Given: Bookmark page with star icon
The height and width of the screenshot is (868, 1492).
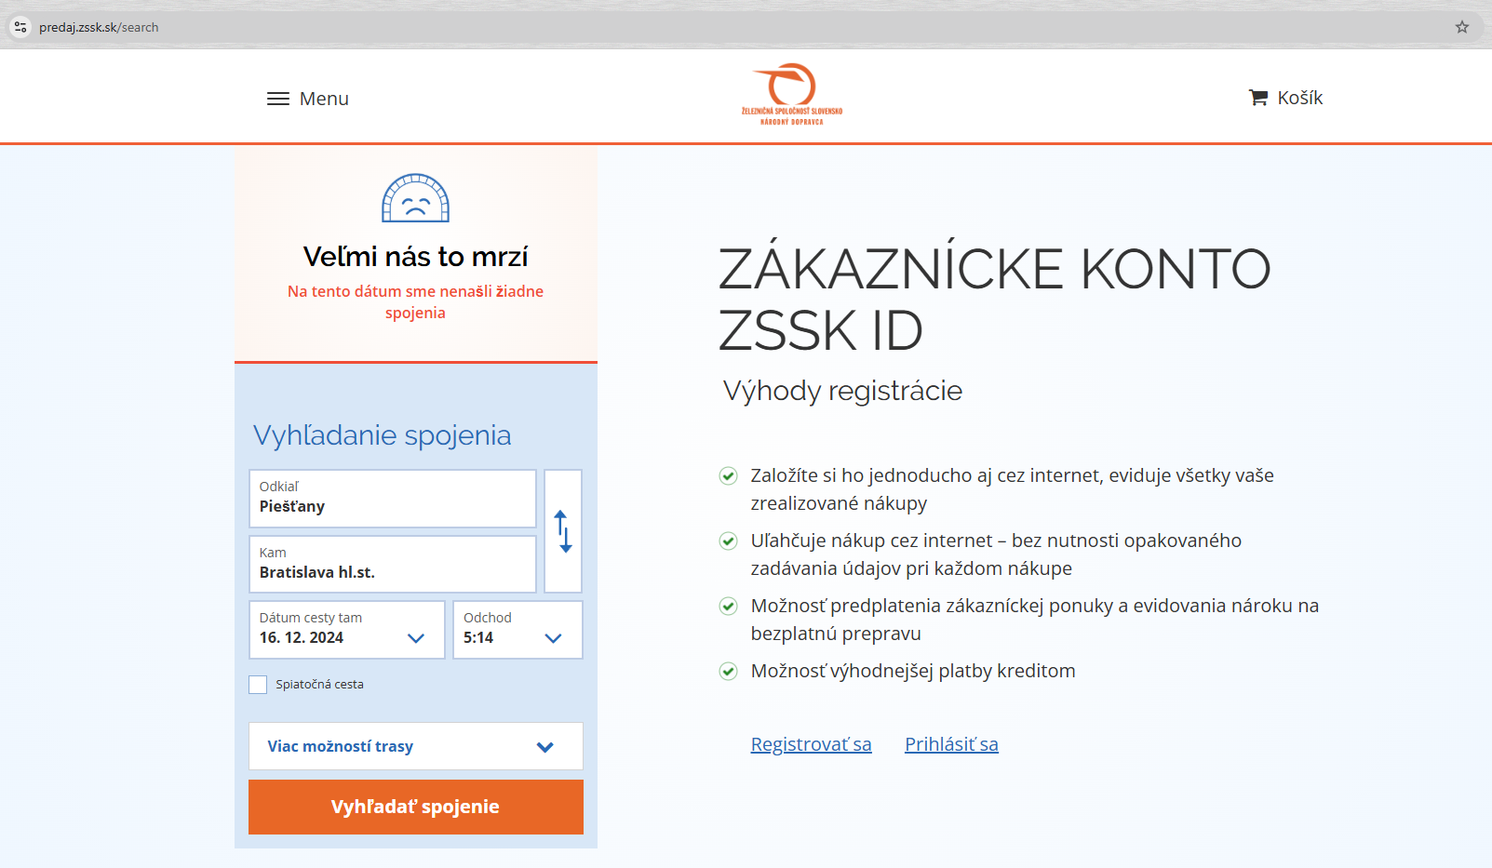Looking at the screenshot, I should [1462, 27].
